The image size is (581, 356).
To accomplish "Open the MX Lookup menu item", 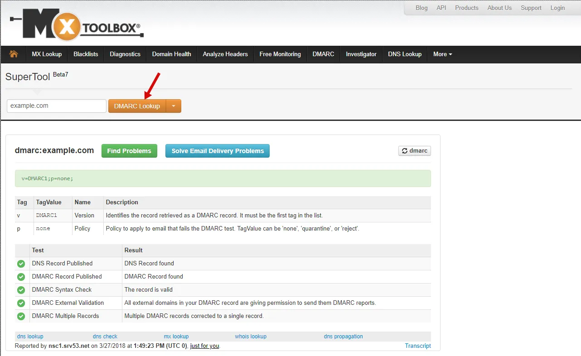I will [x=47, y=54].
